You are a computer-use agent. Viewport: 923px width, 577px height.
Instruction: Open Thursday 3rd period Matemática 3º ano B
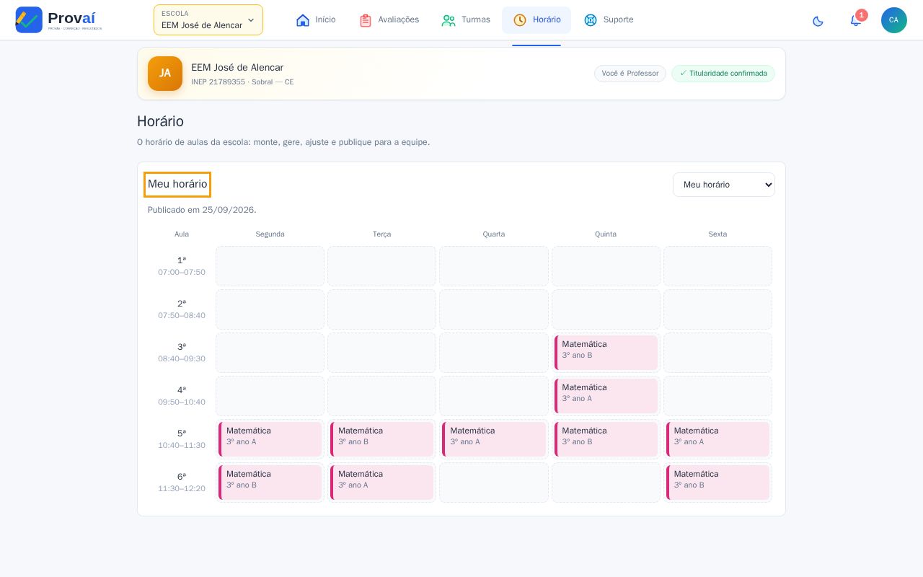[x=606, y=353]
